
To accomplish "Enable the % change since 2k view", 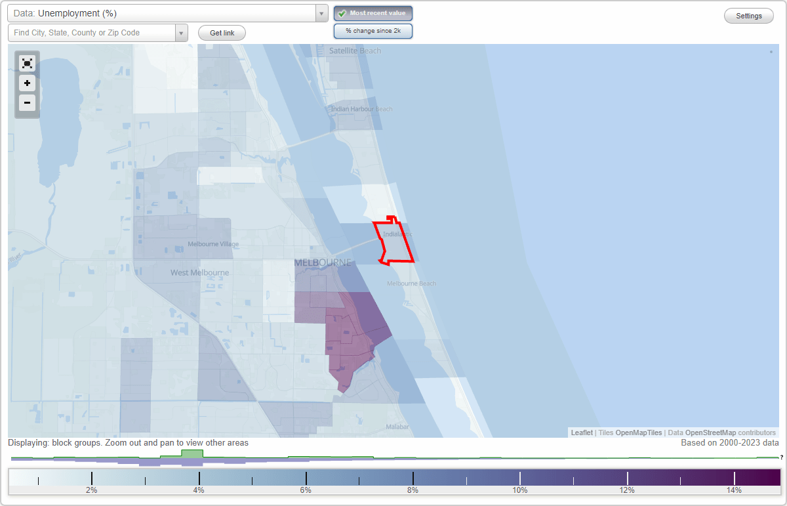I will point(373,30).
